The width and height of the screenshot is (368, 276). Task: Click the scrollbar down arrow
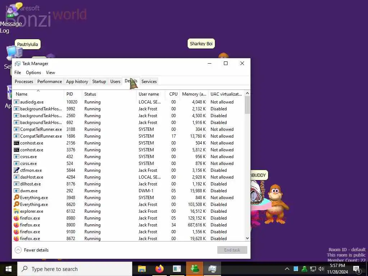(x=247, y=238)
